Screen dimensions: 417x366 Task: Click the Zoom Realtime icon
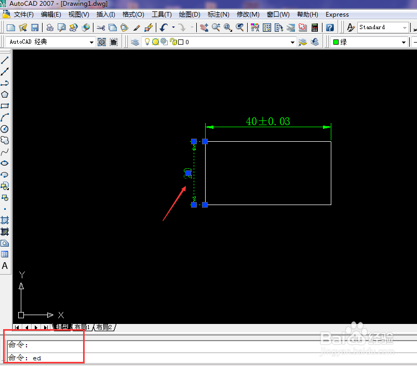click(216, 28)
